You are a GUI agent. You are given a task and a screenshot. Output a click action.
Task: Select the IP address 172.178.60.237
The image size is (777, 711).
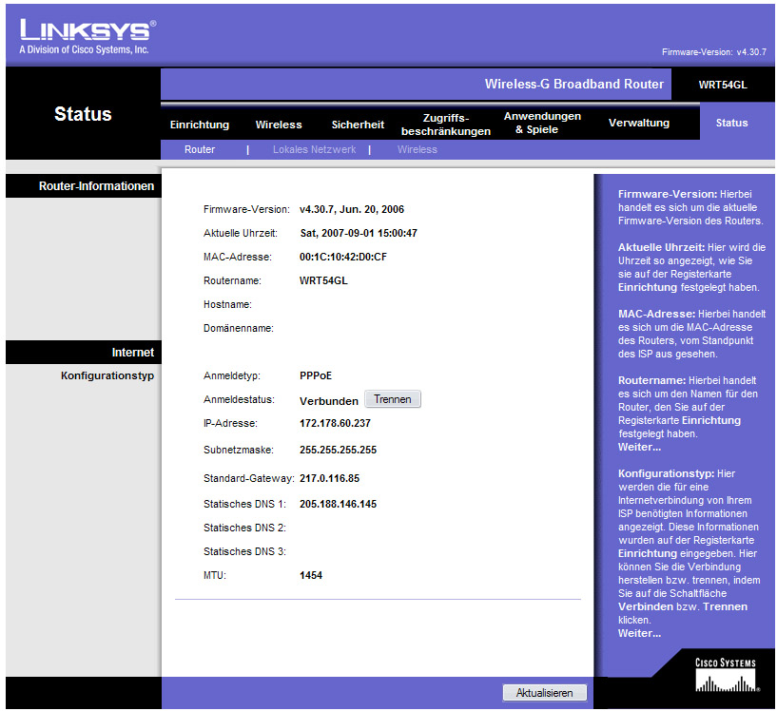tap(335, 423)
